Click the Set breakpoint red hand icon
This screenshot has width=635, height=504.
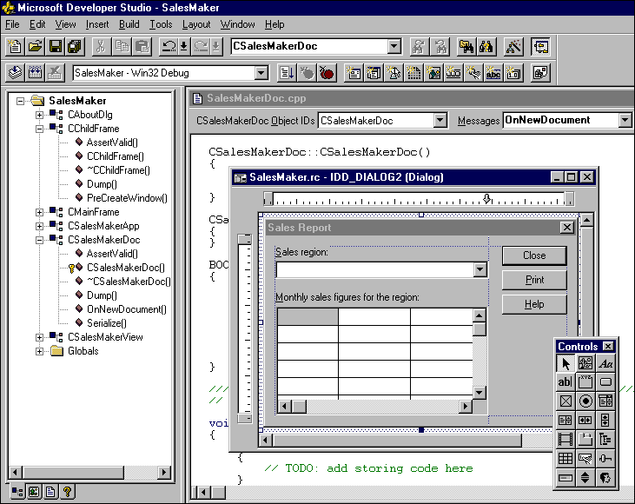point(327,73)
